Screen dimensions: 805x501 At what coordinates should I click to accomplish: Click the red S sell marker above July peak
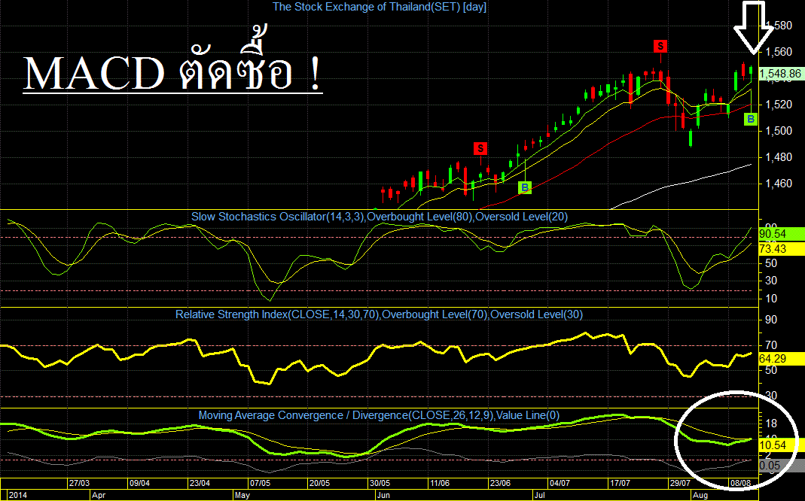(x=660, y=46)
